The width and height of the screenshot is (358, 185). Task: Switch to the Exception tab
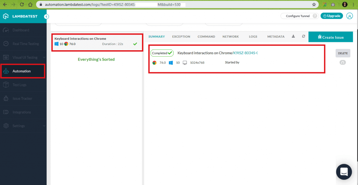click(181, 37)
